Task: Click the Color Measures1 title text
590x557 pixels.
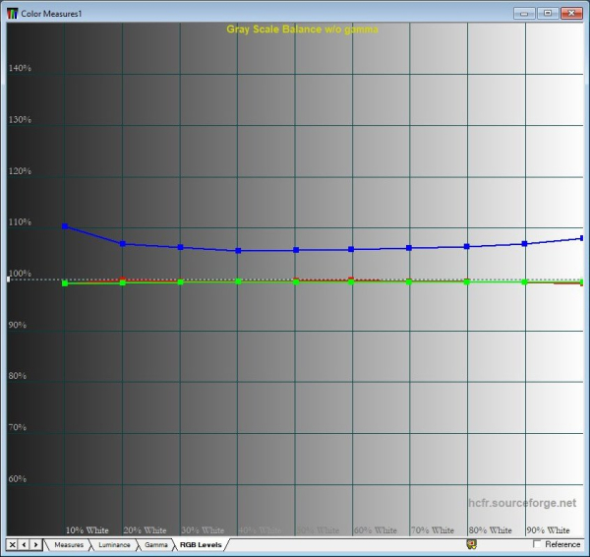Action: 51,14
